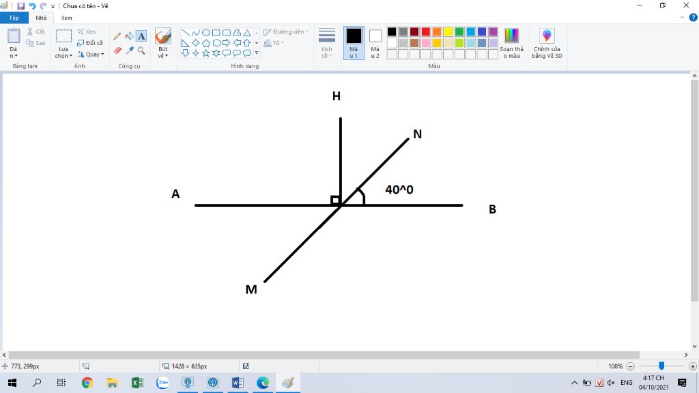Pick the yellow color swatch
699x393 pixels.
(x=448, y=31)
